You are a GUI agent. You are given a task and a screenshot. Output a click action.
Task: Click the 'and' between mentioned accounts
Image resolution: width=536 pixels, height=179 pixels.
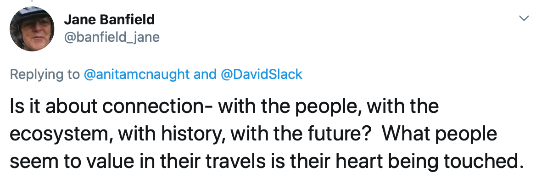205,74
